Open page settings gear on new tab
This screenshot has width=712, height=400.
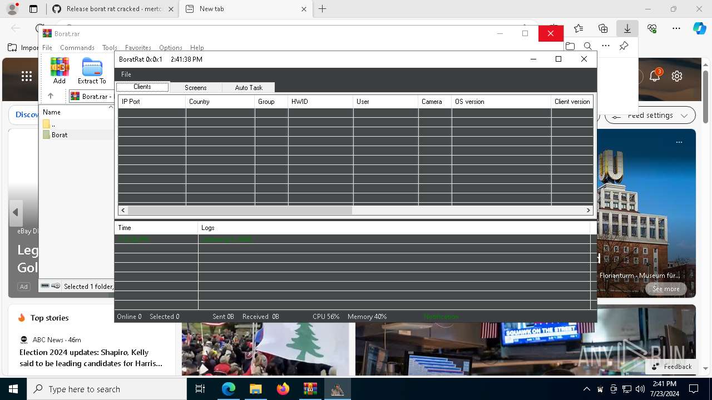click(677, 76)
